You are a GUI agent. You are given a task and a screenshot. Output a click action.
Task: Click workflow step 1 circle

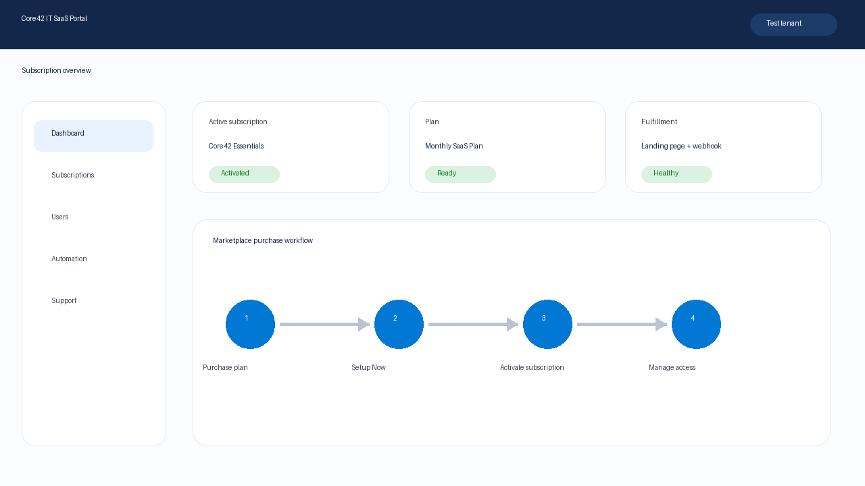(x=250, y=324)
